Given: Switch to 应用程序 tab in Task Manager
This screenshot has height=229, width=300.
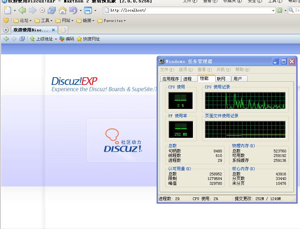Looking at the screenshot, I should coord(171,79).
